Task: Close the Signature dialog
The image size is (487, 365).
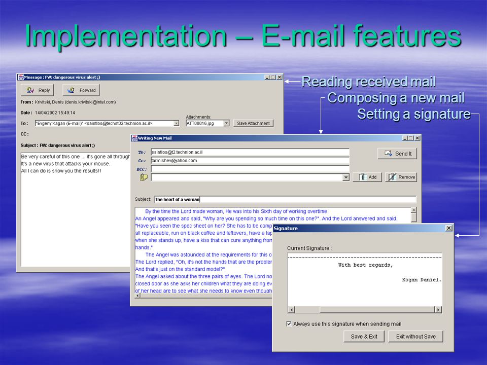Action: [x=449, y=228]
